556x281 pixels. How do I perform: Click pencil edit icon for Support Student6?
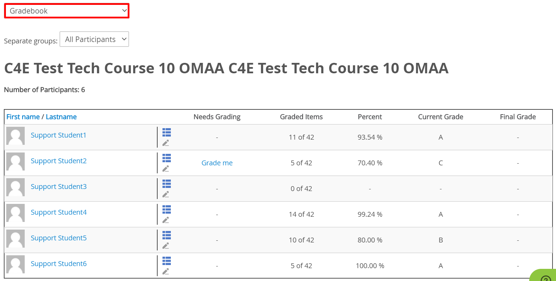tap(166, 271)
